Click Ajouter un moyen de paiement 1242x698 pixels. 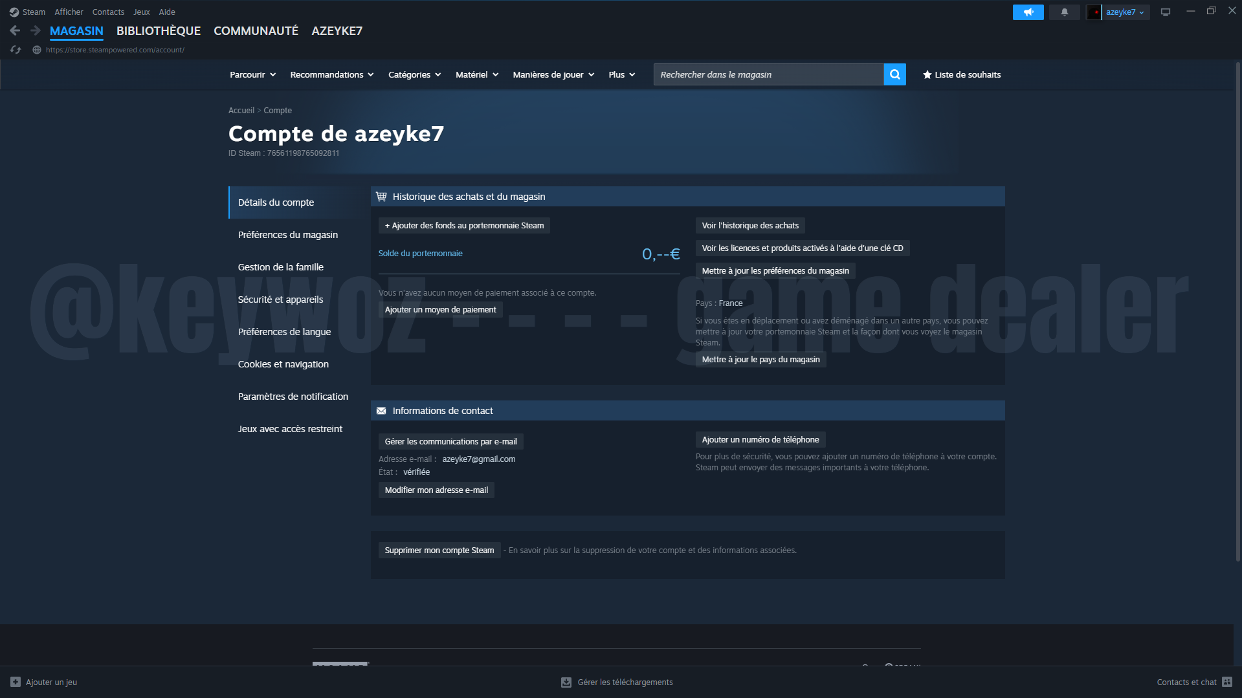pyautogui.click(x=440, y=310)
